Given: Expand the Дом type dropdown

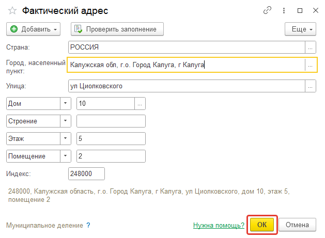Looking at the screenshot, I should [65, 104].
